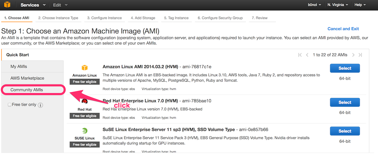378x158 pixels.
Task: Open the Services dropdown menu
Action: pos(33,5)
